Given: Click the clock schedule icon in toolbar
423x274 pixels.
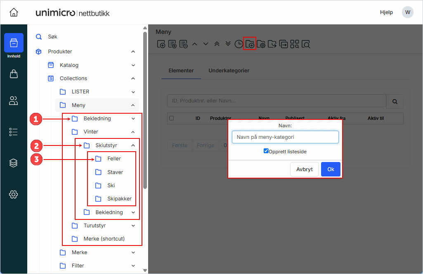Looking at the screenshot, I should pyautogui.click(x=239, y=44).
